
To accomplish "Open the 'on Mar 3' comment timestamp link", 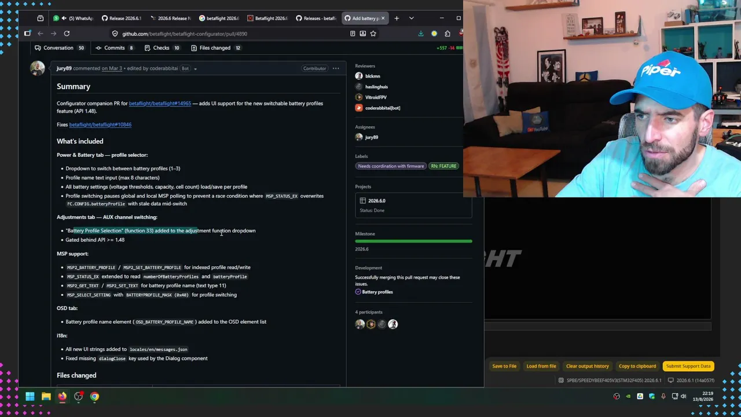I will coord(112,68).
